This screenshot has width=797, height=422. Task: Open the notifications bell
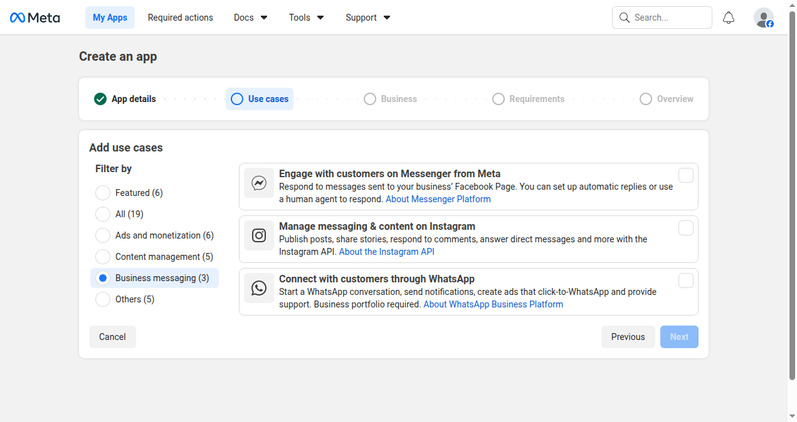[x=729, y=18]
